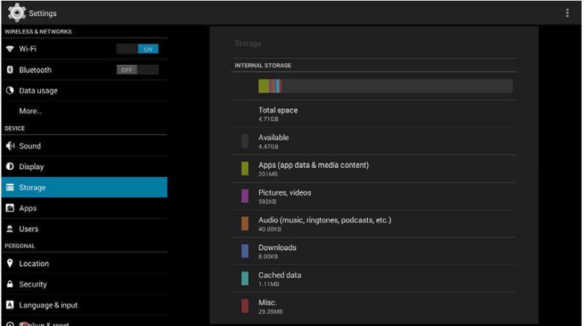
Task: Click the Settings gear icon
Action: (16, 13)
